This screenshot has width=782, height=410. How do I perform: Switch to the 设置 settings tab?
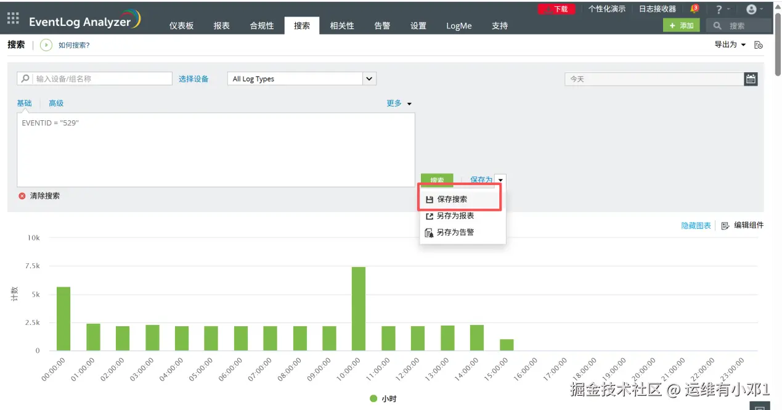click(418, 26)
